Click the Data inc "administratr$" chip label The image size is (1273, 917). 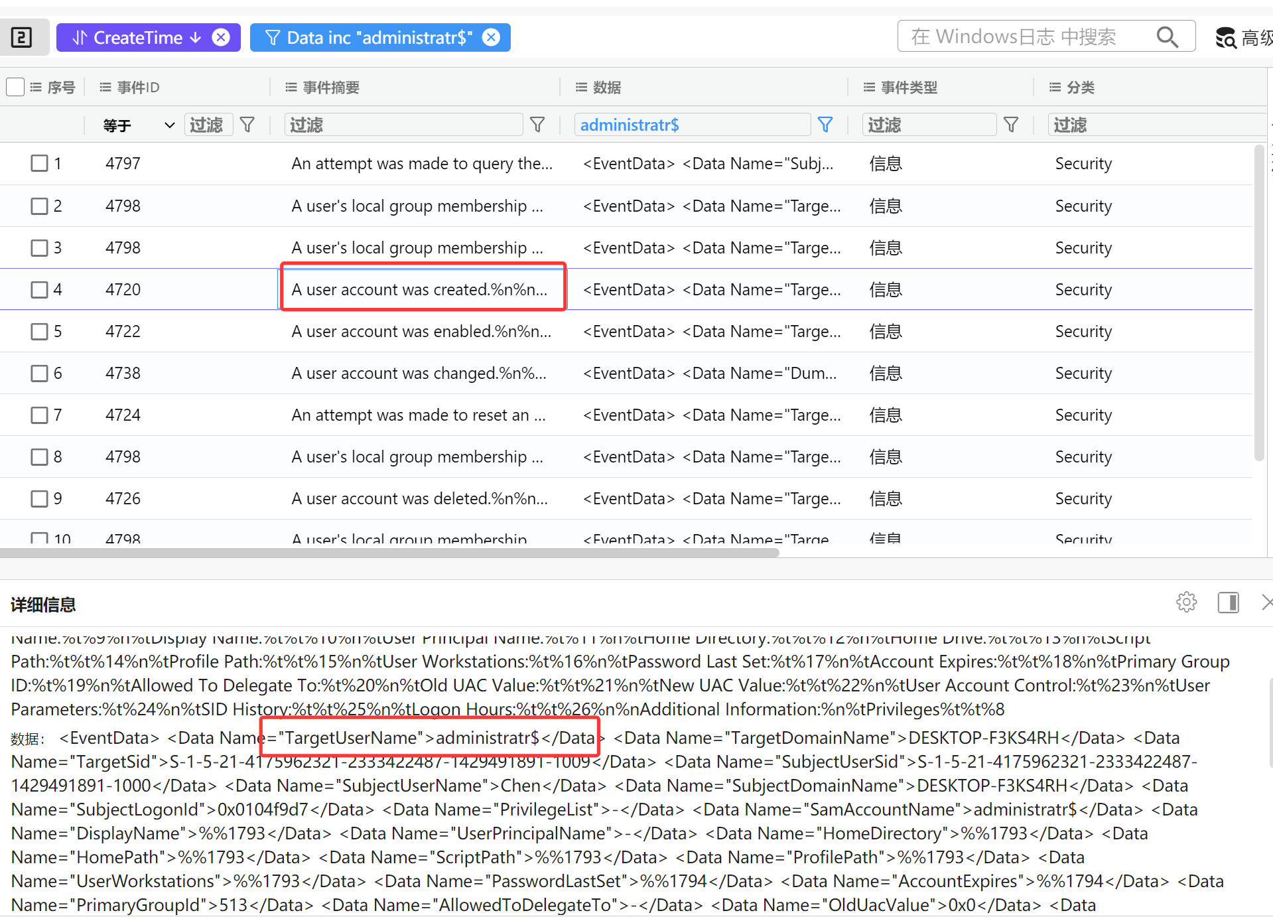point(379,38)
